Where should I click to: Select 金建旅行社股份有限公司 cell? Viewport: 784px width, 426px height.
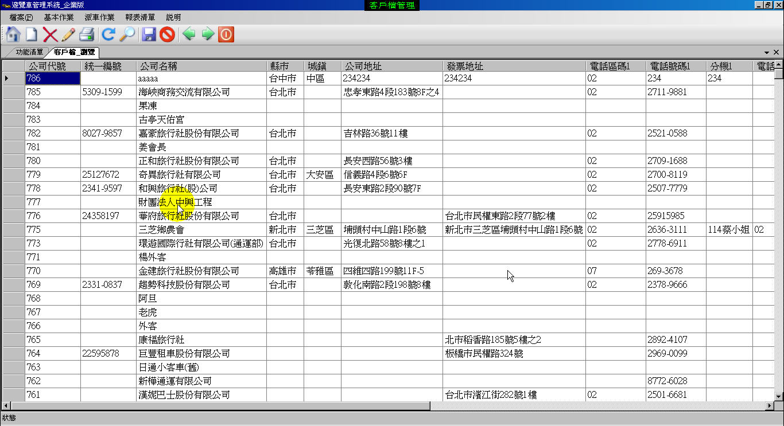click(x=201, y=271)
